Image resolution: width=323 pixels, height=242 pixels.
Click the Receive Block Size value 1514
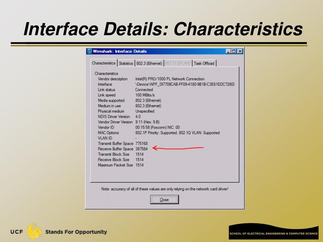(139, 160)
